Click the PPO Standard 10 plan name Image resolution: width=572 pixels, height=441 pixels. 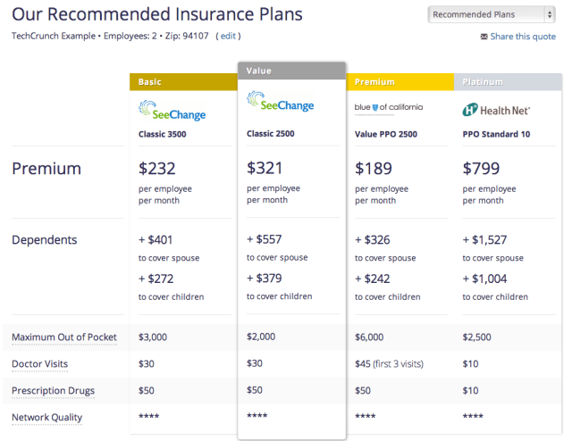497,135
